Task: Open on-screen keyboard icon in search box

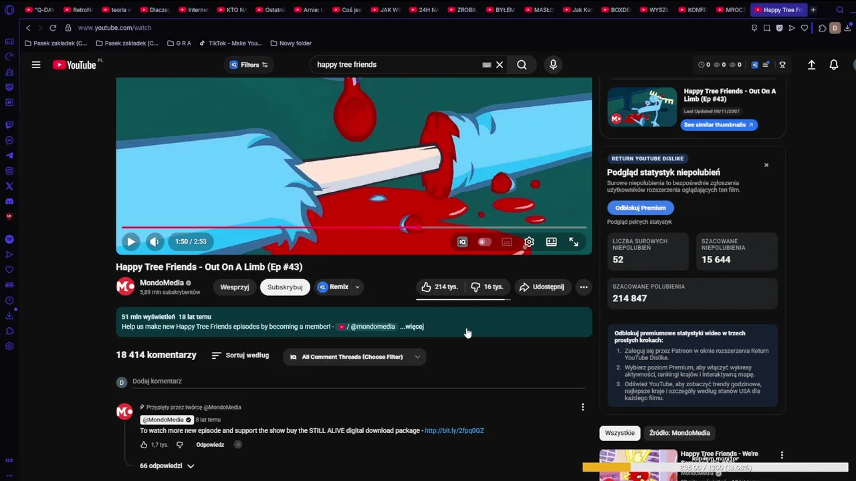Action: (x=487, y=65)
